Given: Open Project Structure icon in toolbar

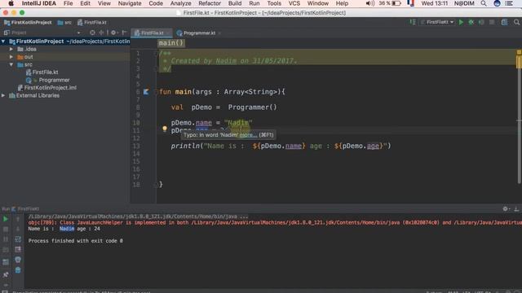Looking at the screenshot, I should point(504,22).
